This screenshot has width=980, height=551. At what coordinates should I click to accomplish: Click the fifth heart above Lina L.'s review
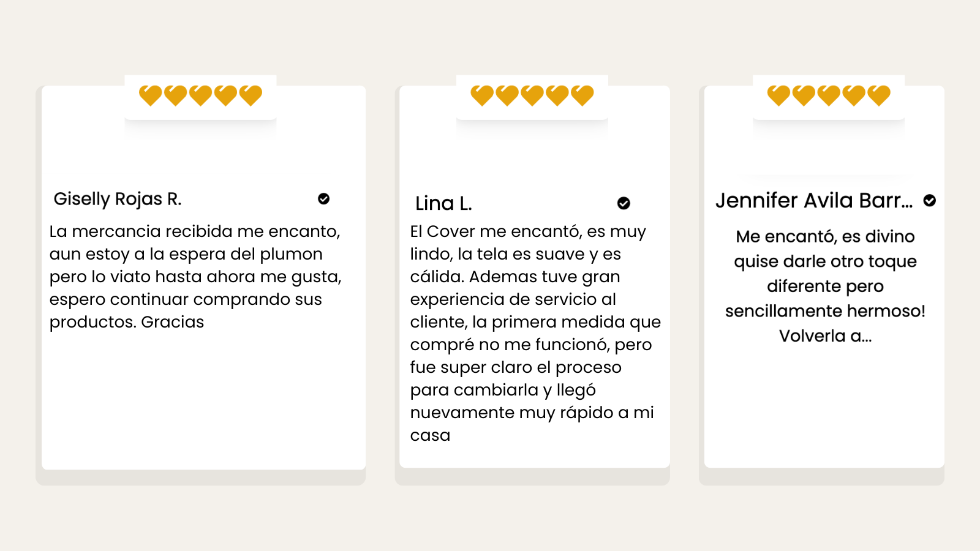582,96
